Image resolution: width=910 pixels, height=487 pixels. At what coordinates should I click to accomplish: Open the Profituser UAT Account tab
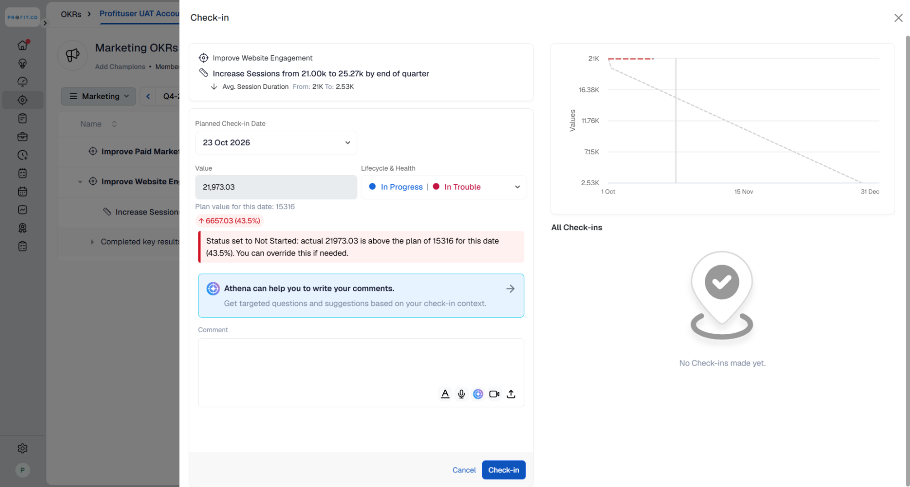[139, 14]
